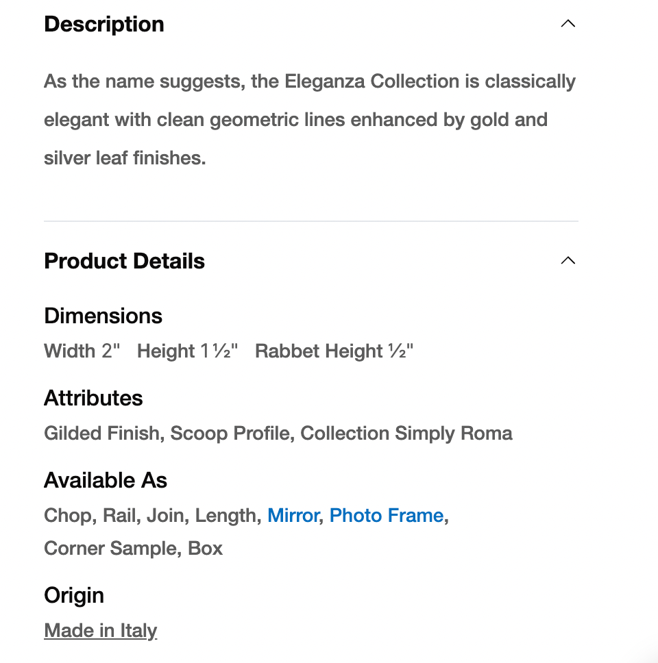Click the Width 2" dimension text
This screenshot has height=663, width=658.
[82, 351]
